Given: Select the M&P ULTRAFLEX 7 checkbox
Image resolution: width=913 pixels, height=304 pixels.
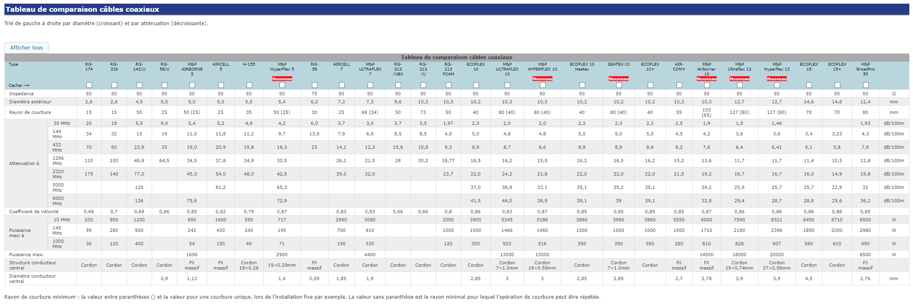Looking at the screenshot, I should 370,85.
